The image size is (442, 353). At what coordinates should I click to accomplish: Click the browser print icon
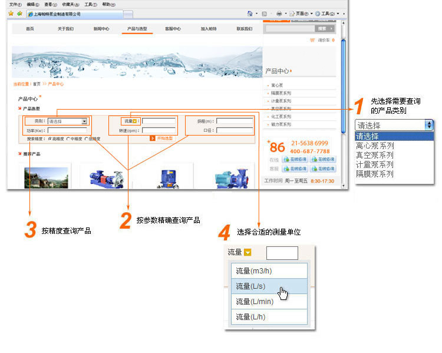(x=279, y=13)
